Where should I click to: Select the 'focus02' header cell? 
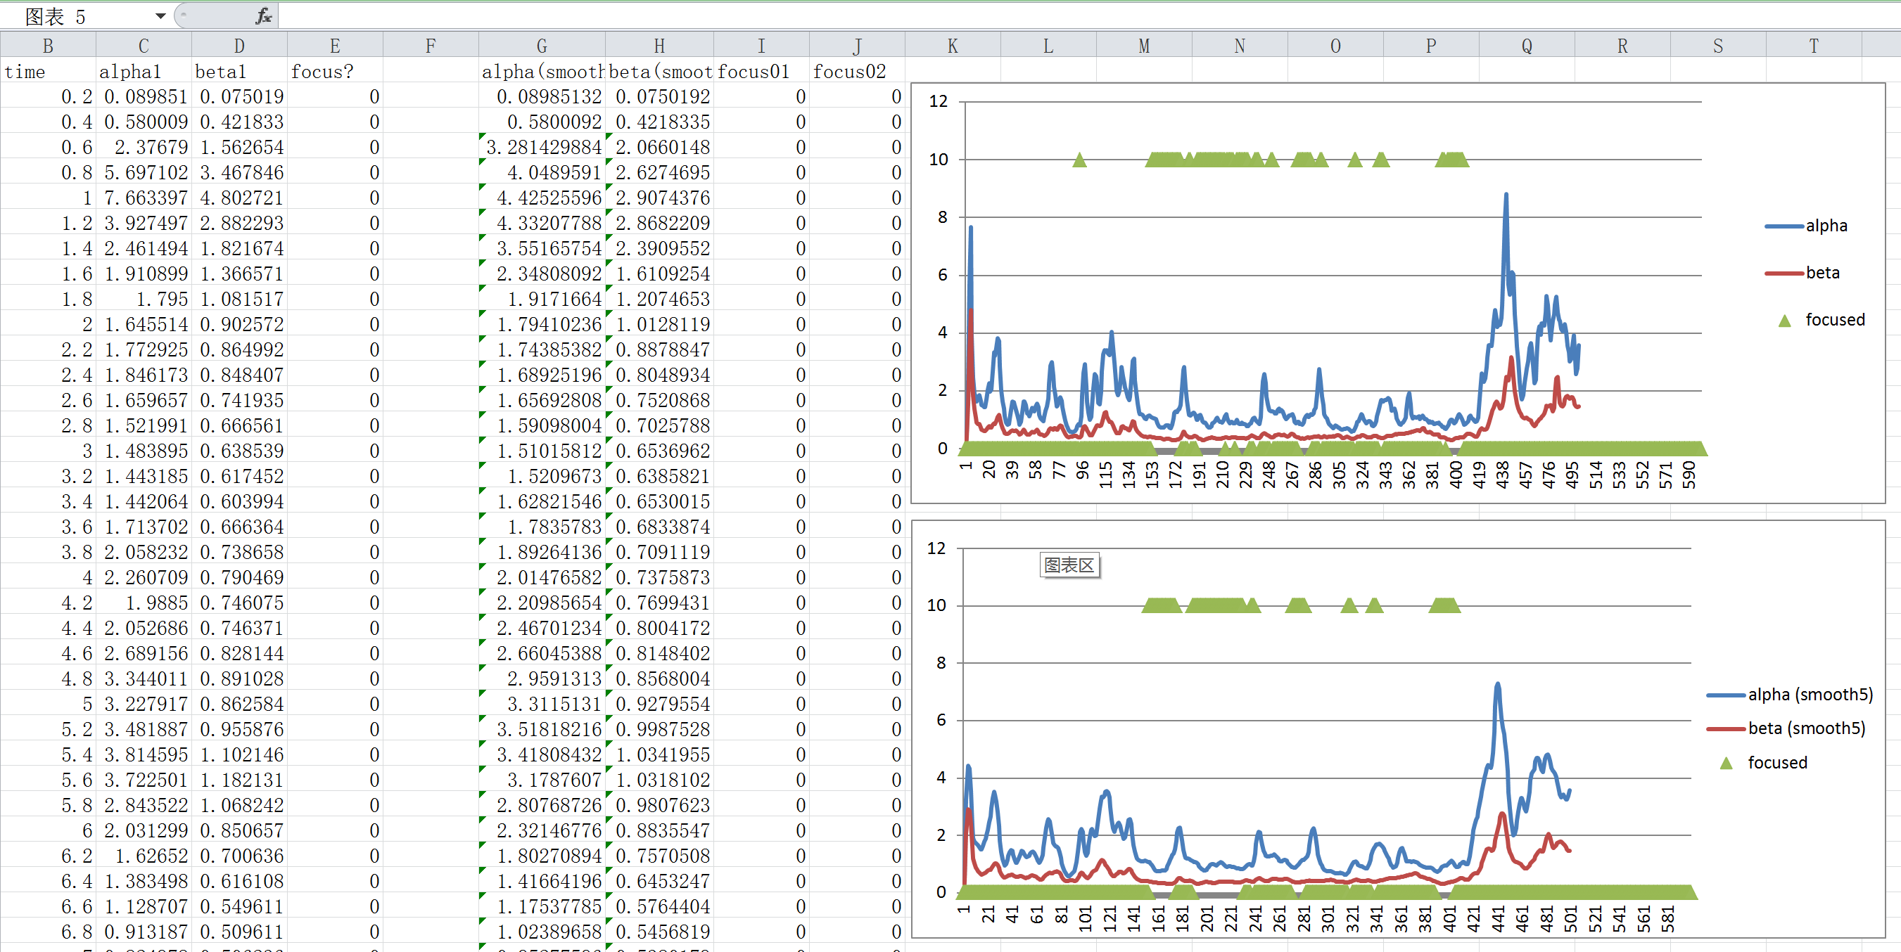pyautogui.click(x=857, y=72)
